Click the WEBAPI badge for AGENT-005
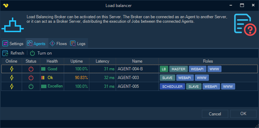Image resolution: width=259 pixels, height=128 pixels. [211, 86]
